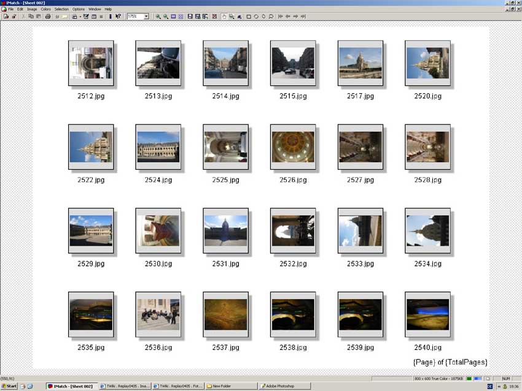Screen dimensions: 522x391
Task: Select the Hand pan tool
Action: tap(224, 17)
